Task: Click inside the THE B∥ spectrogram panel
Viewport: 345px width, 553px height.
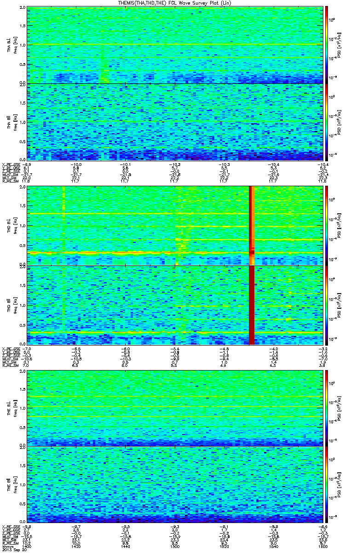Action: click(175, 484)
